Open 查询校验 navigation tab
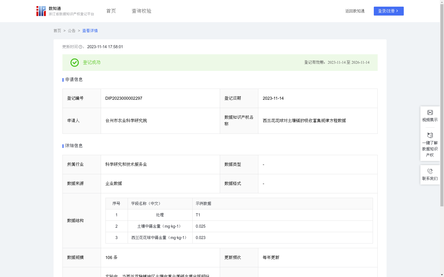The image size is (444, 277). click(142, 11)
